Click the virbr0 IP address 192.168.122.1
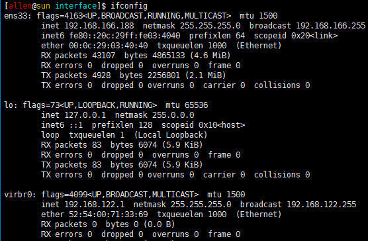The width and height of the screenshot is (368, 241). pyautogui.click(x=95, y=205)
